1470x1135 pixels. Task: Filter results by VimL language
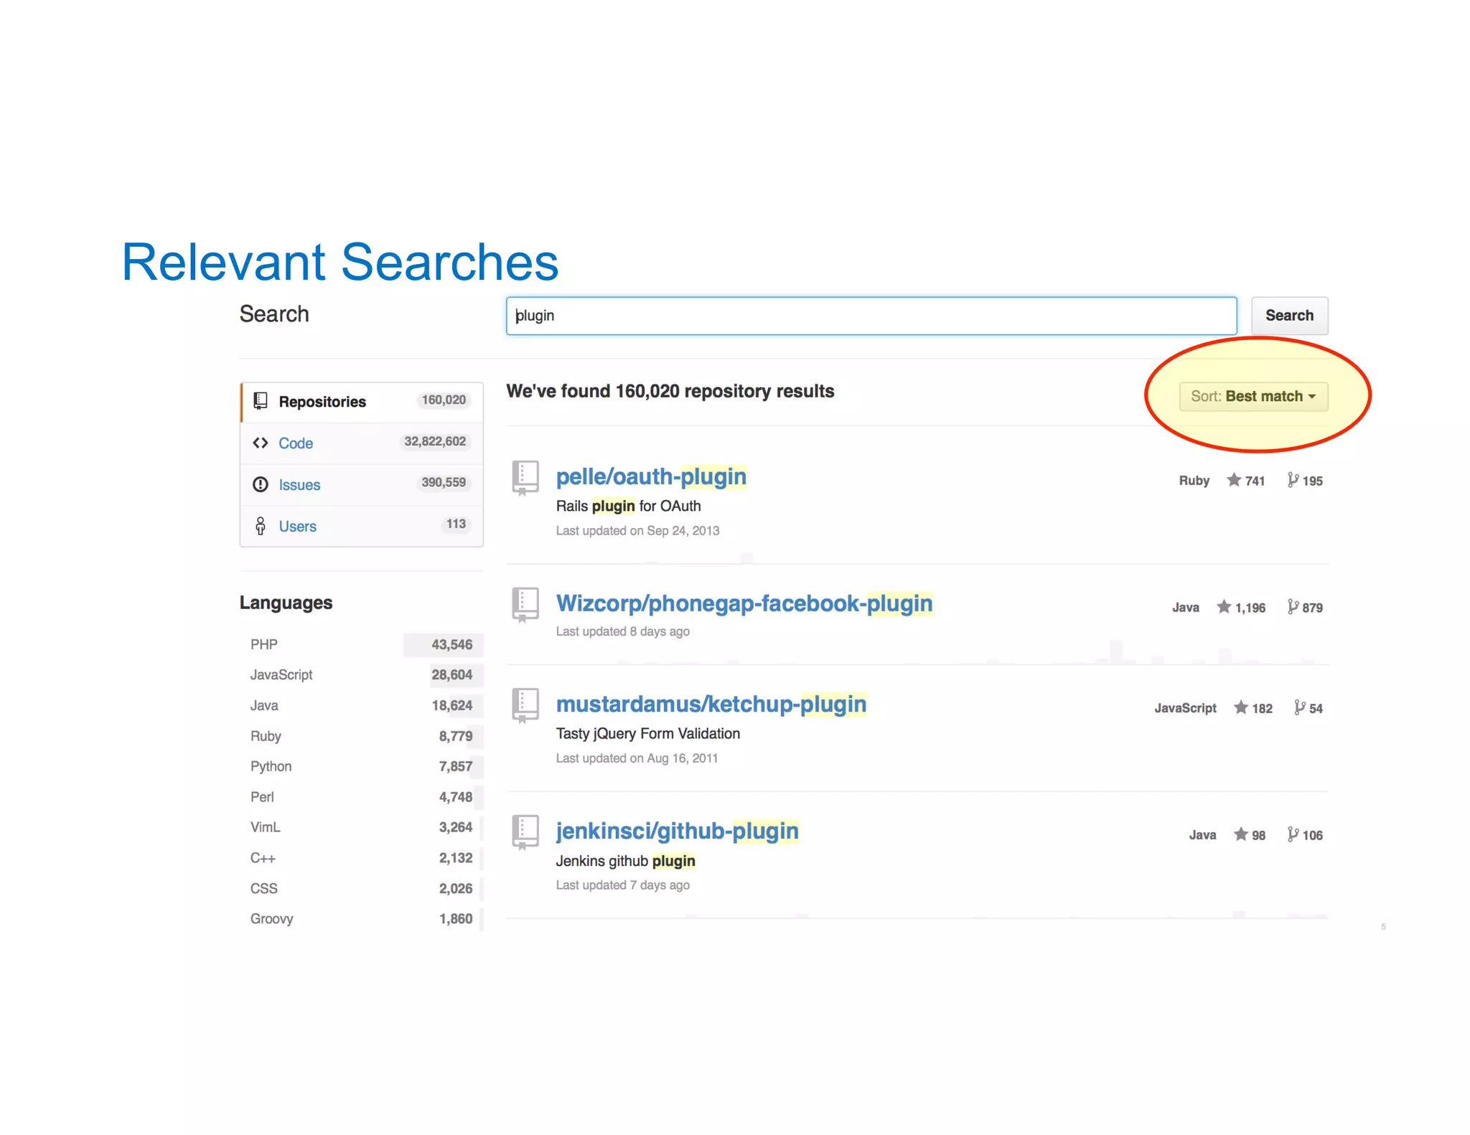click(x=362, y=828)
